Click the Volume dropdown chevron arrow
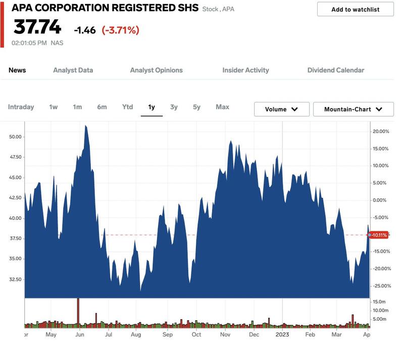This screenshot has height=343, width=404. point(294,109)
